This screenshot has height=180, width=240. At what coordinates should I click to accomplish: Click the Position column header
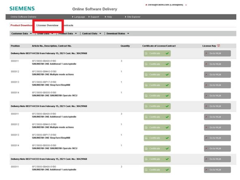coord(15,46)
